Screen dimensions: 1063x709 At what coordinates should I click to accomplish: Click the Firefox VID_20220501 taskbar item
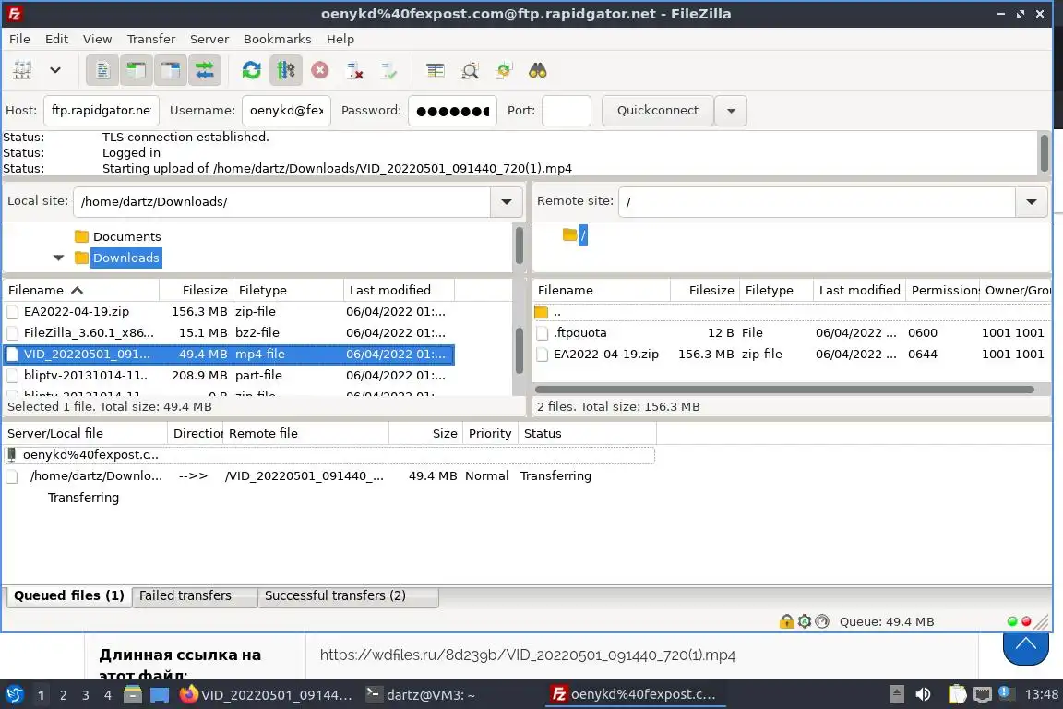pyautogui.click(x=267, y=695)
